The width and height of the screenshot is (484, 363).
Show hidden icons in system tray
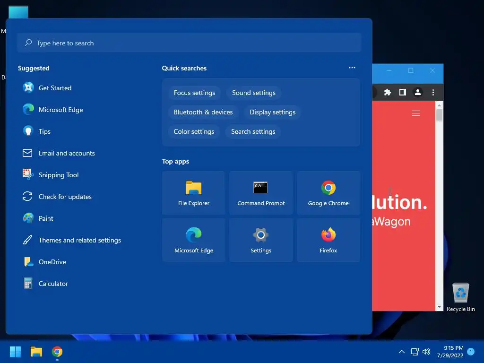point(402,352)
